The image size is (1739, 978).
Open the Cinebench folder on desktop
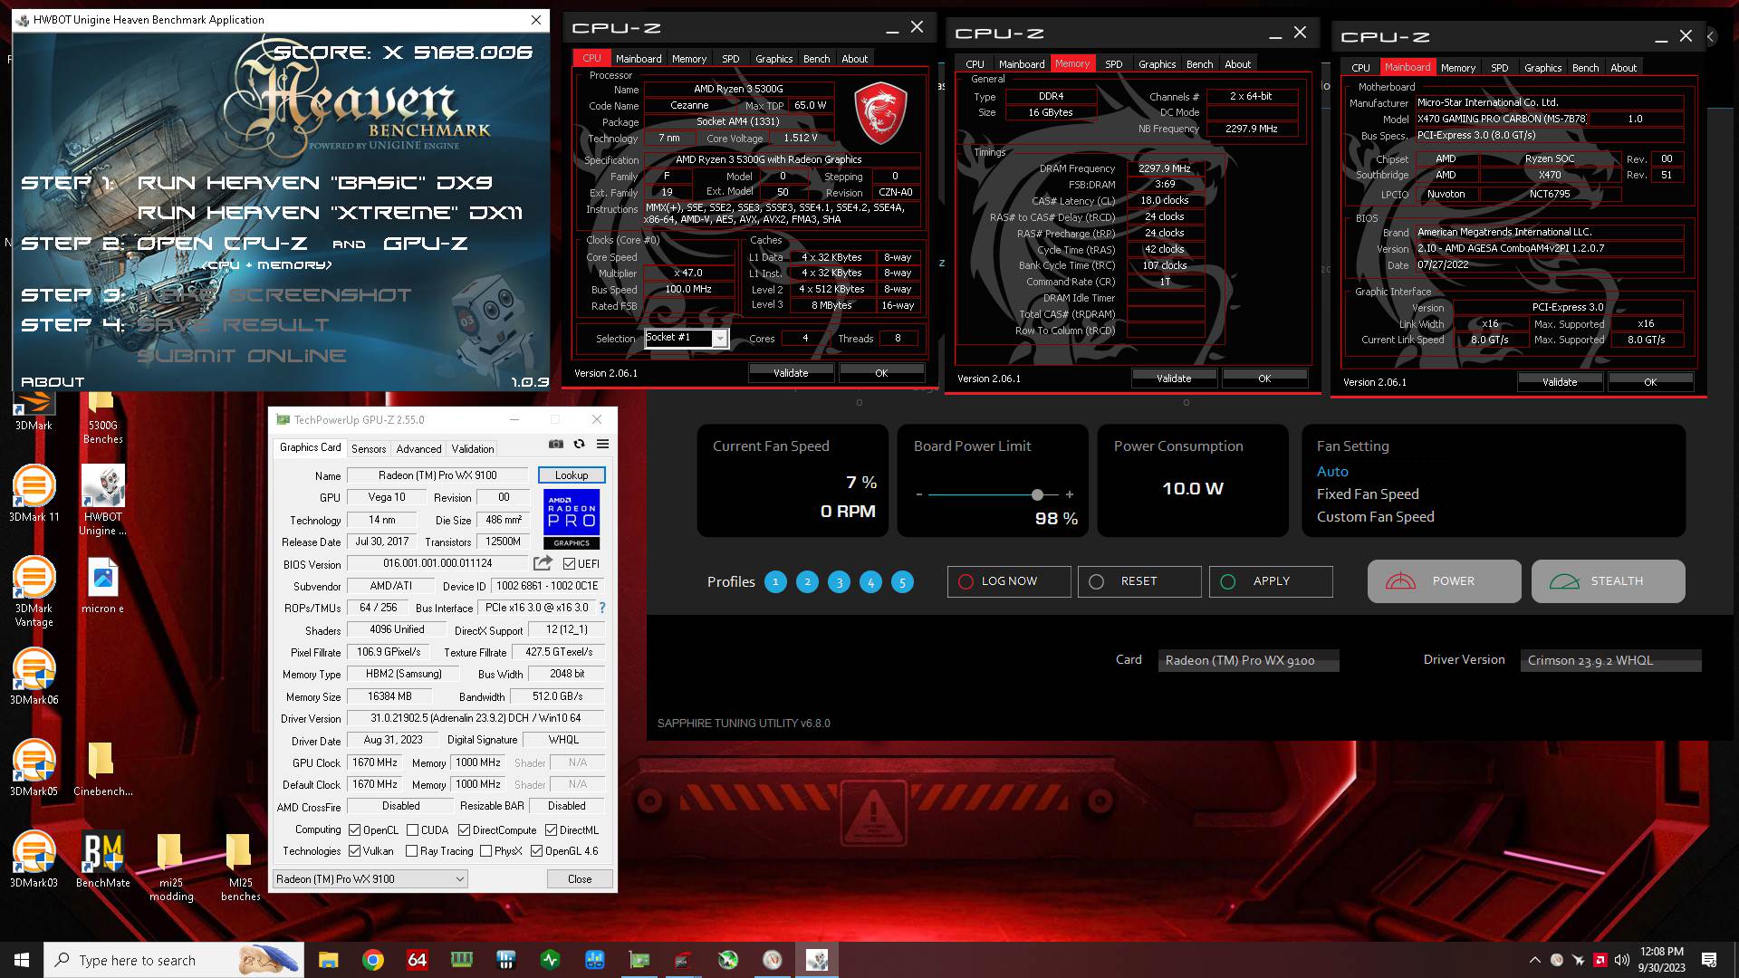(x=102, y=769)
